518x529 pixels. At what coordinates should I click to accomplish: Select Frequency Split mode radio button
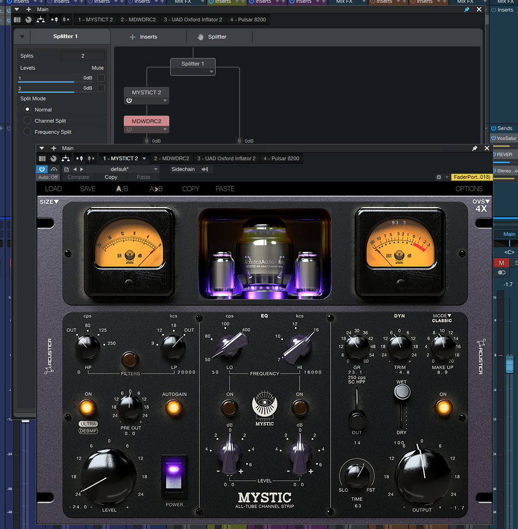(x=27, y=131)
